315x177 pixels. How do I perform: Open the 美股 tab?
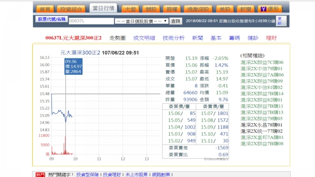[x=225, y=9]
